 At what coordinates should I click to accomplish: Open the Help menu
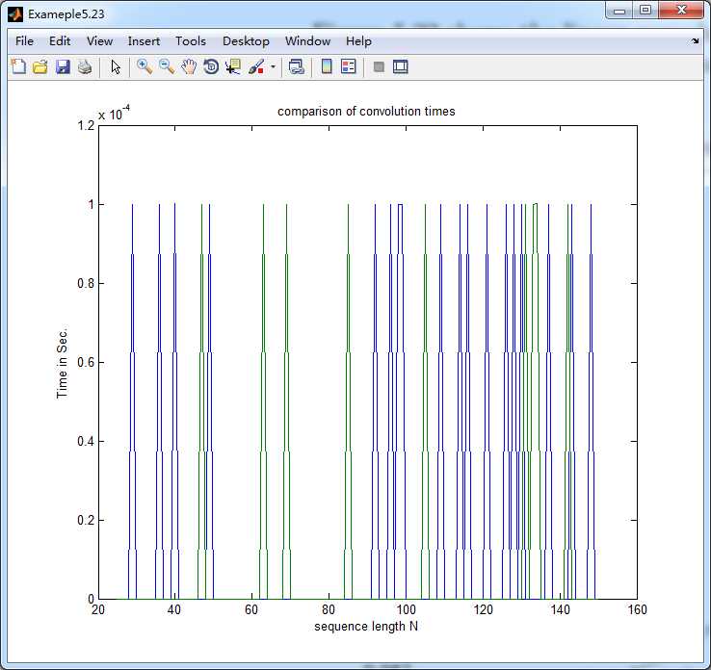(x=358, y=41)
